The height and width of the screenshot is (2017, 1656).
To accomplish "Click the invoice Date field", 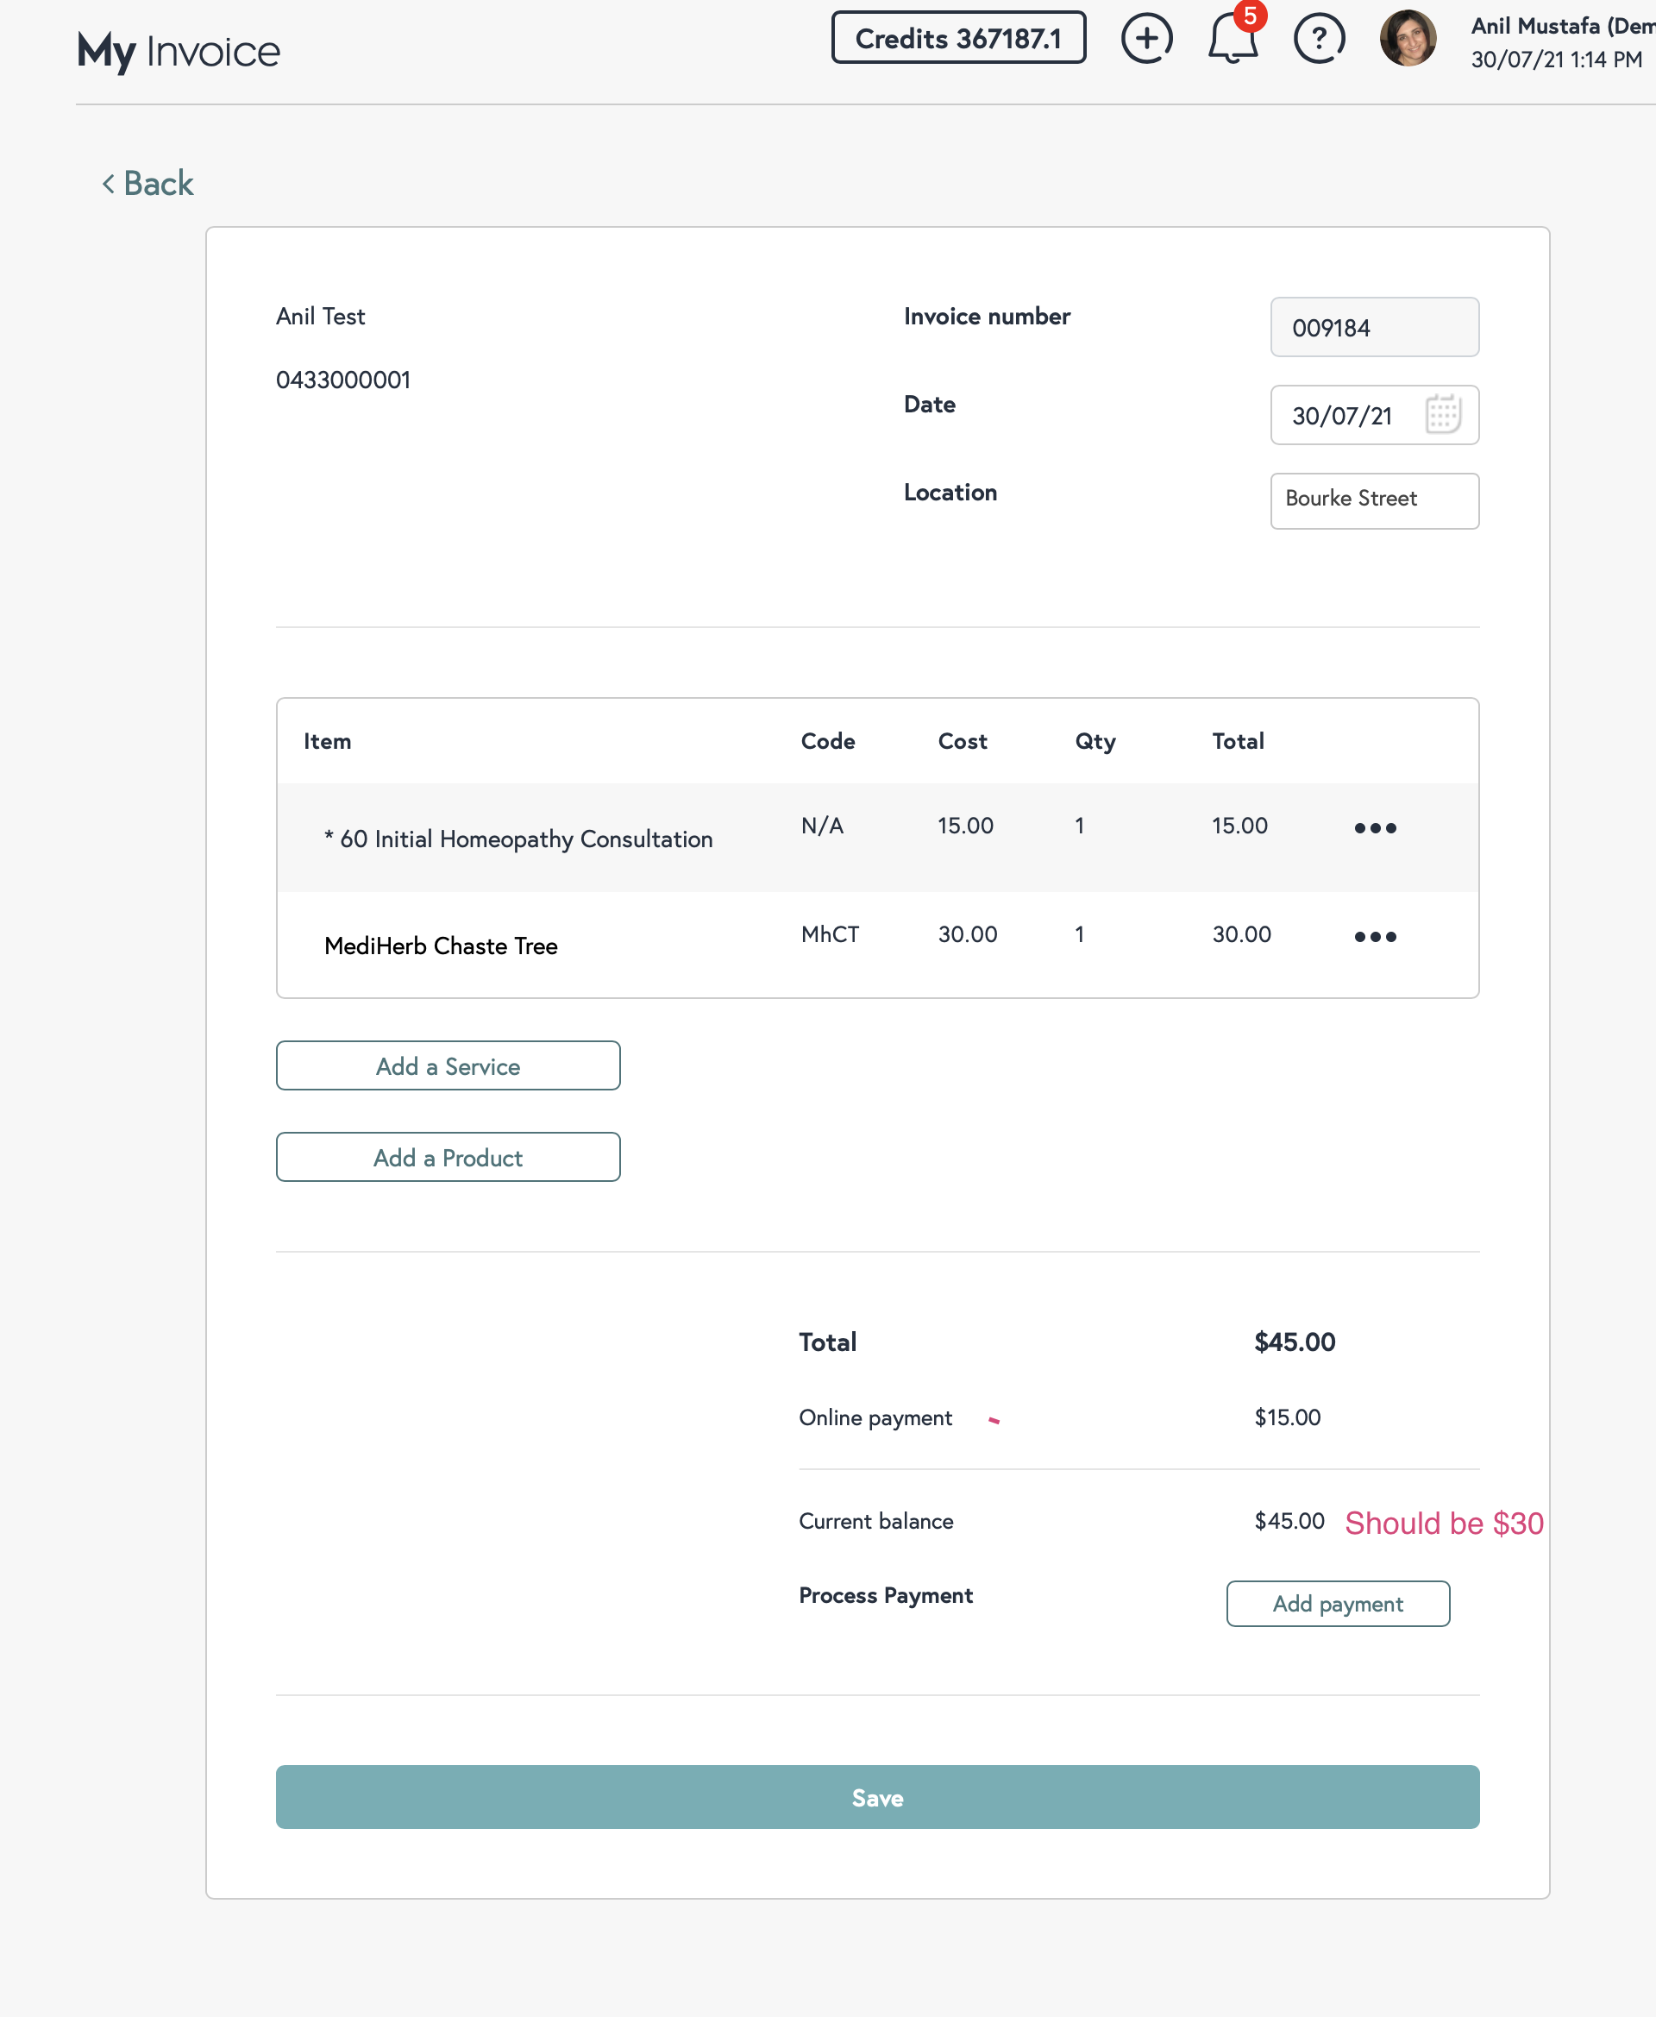I will coord(1345,415).
